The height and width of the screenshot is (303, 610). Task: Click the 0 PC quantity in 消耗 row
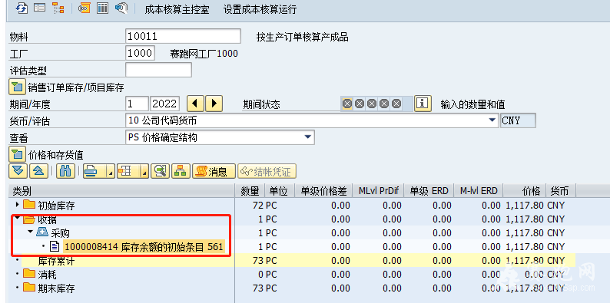coord(267,275)
